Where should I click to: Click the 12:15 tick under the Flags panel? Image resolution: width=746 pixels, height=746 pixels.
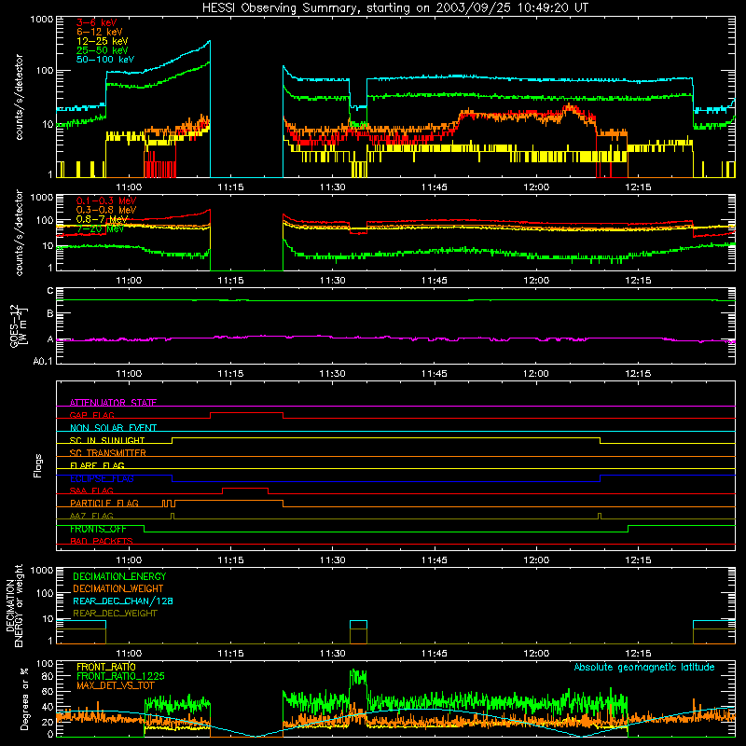point(638,560)
